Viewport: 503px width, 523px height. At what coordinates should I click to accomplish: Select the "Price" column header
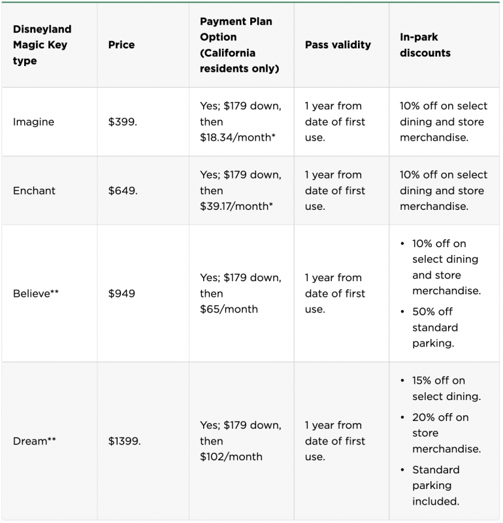tap(122, 45)
